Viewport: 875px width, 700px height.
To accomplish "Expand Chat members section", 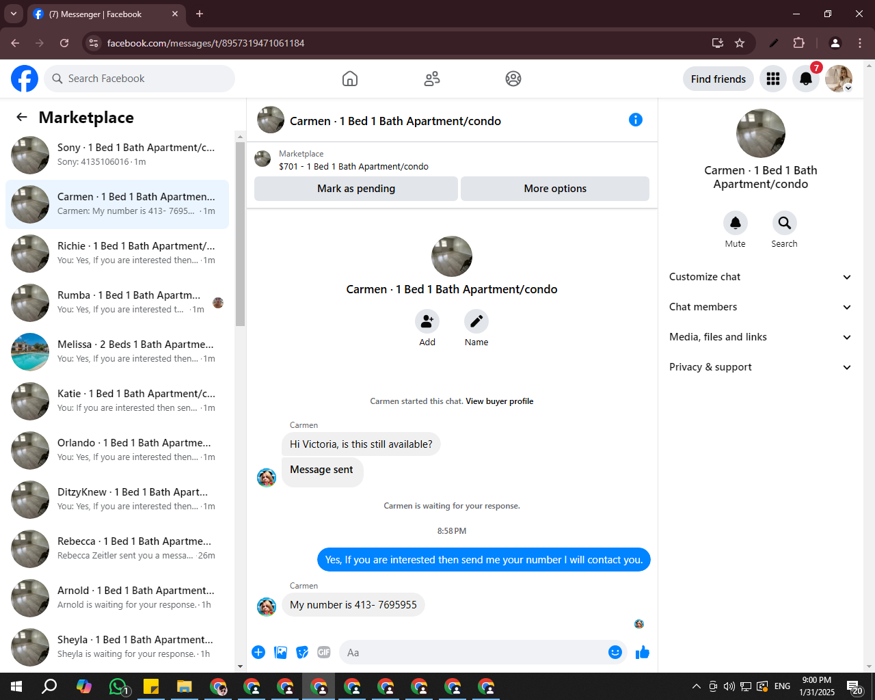I will [760, 307].
